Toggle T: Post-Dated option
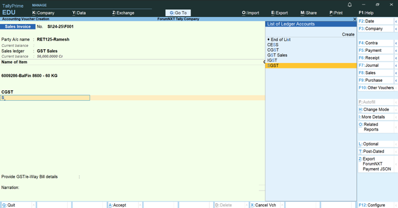The width and height of the screenshot is (398, 208). 375,152
